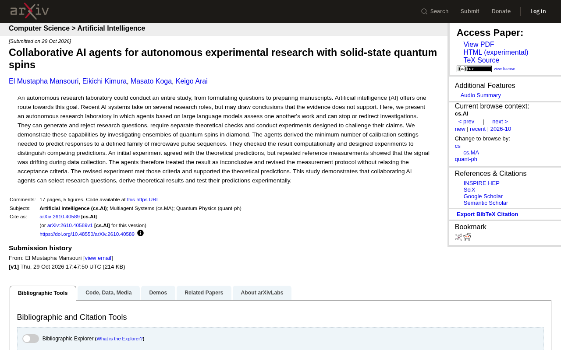This screenshot has width=561, height=350.
Task: Open the Audio Summary link
Action: [481, 95]
